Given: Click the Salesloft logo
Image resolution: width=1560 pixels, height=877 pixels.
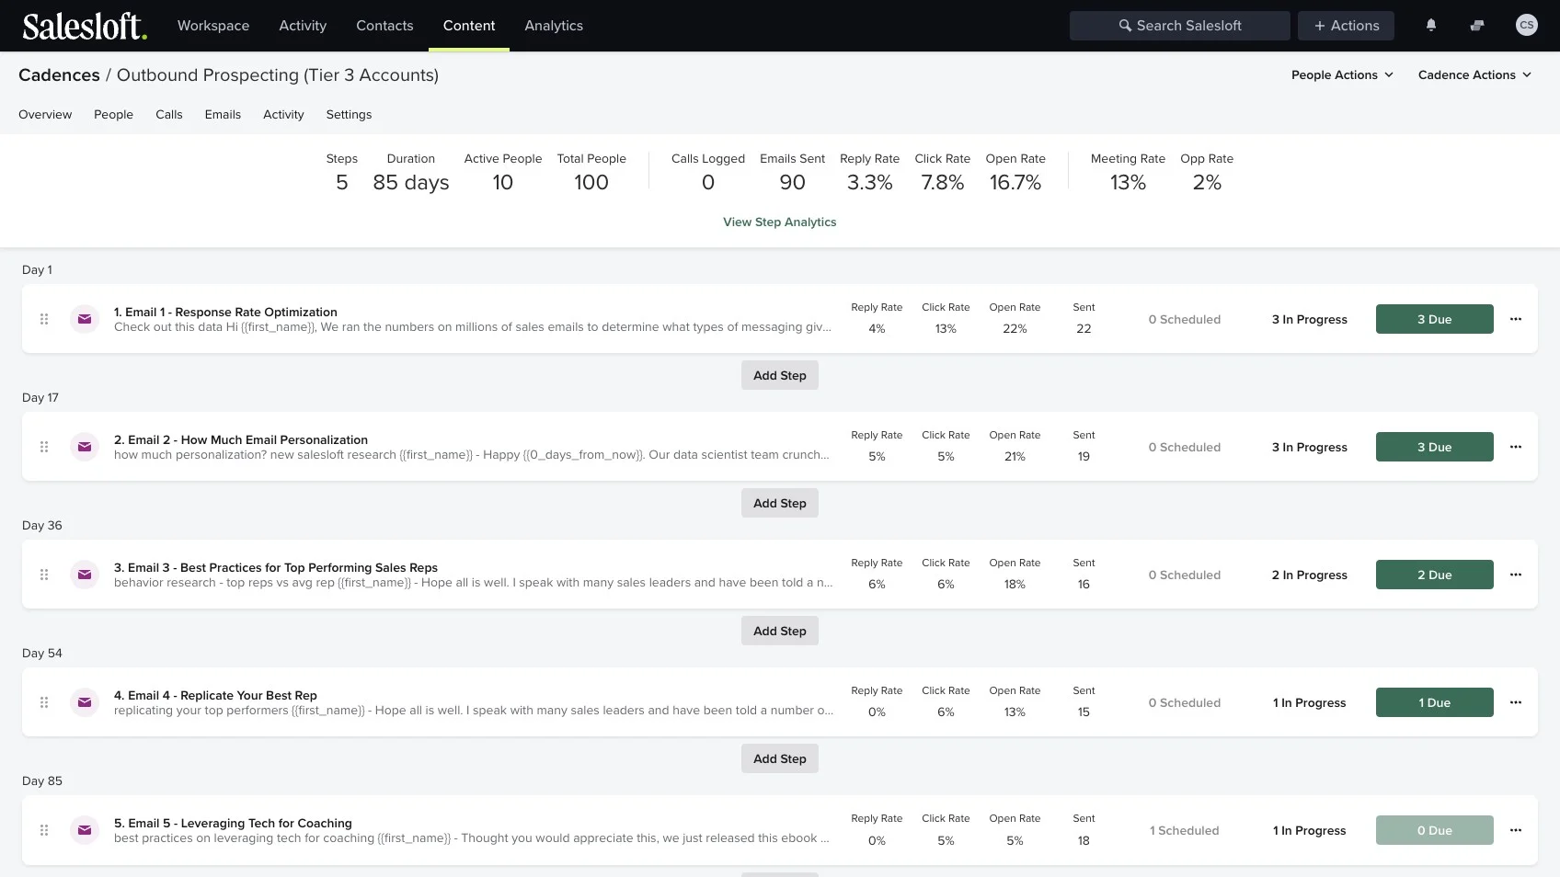Looking at the screenshot, I should (x=85, y=26).
